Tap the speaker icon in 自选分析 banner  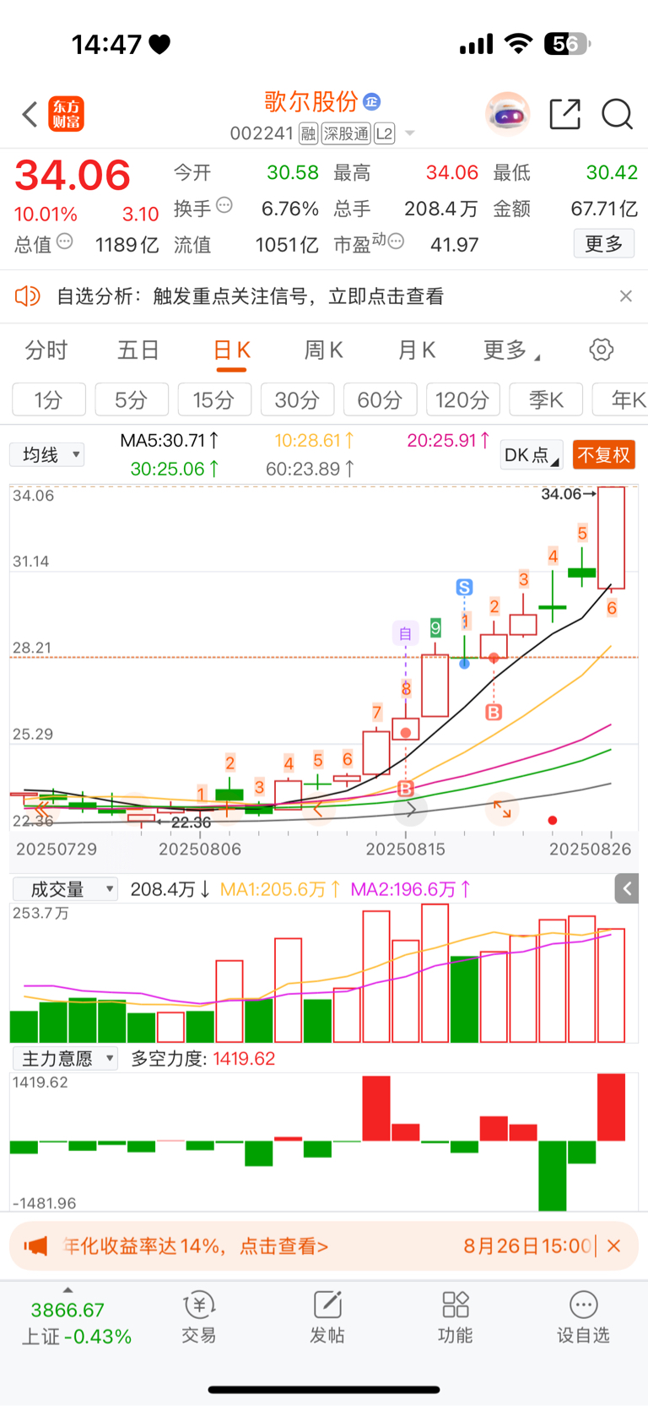28,296
